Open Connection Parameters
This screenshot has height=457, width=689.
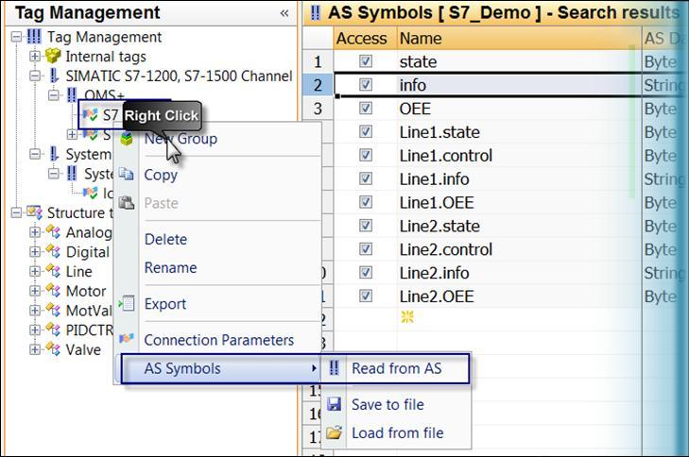point(217,340)
